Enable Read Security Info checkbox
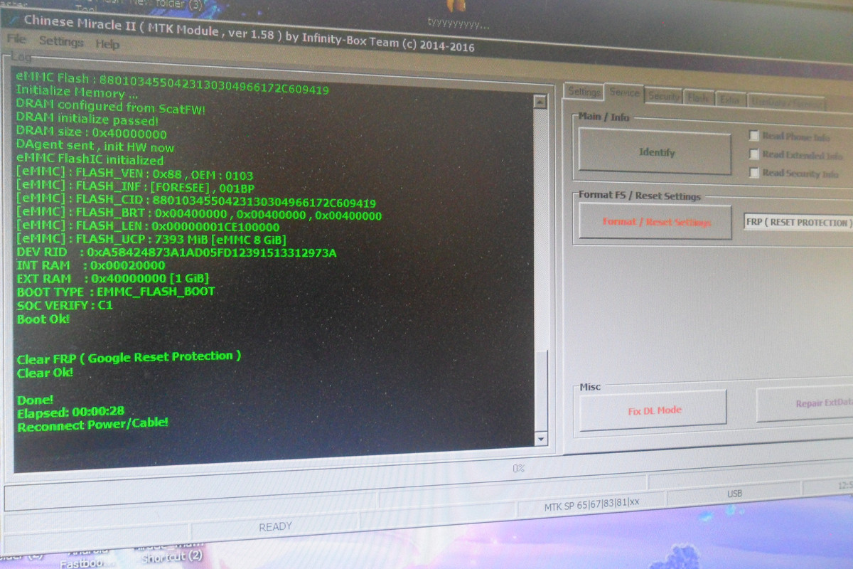This screenshot has width=853, height=569. (x=754, y=172)
